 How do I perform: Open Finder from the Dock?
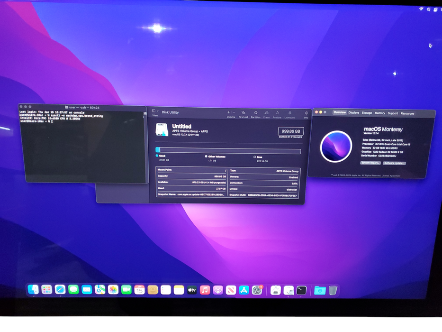click(33, 289)
